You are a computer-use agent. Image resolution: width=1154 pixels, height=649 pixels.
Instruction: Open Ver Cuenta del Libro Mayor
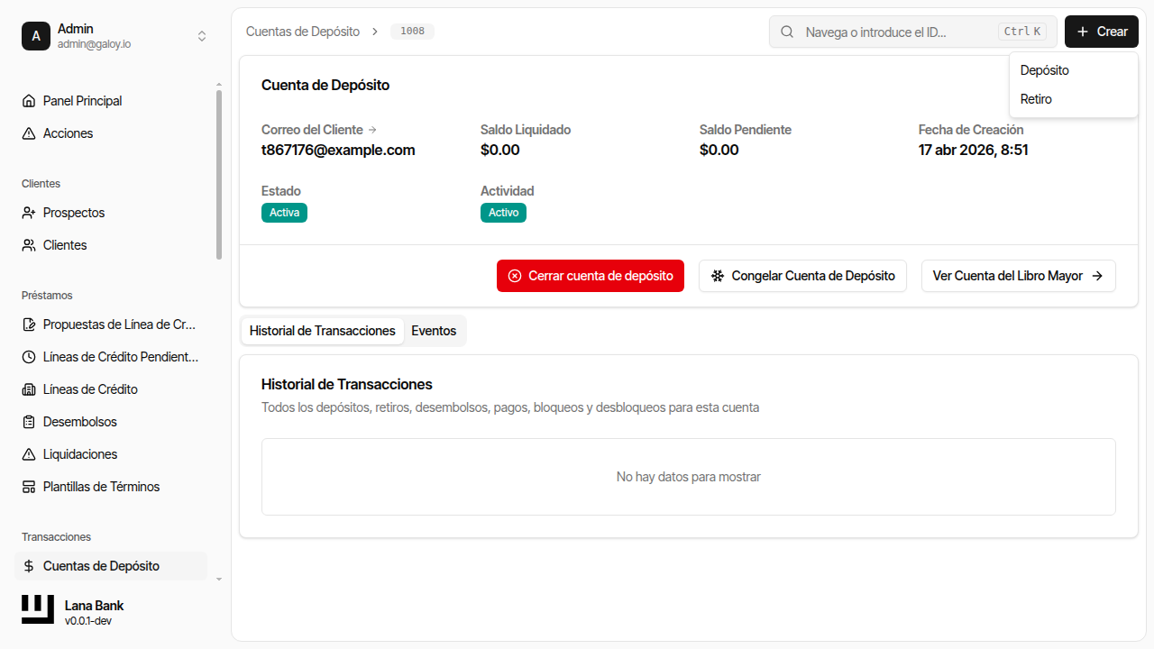(1018, 276)
